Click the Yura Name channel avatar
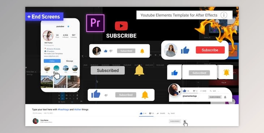Screen dimensions: 264x133 [35, 121]
